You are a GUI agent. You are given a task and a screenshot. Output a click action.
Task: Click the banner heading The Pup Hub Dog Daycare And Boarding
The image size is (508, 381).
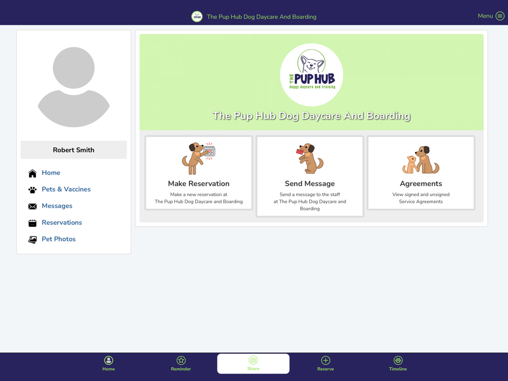[311, 116]
